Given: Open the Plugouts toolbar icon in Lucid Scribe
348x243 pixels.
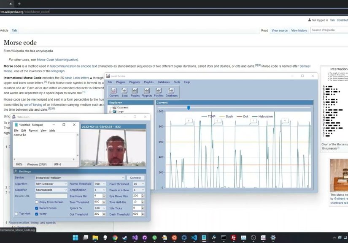Looking at the screenshot, I should (147, 92).
